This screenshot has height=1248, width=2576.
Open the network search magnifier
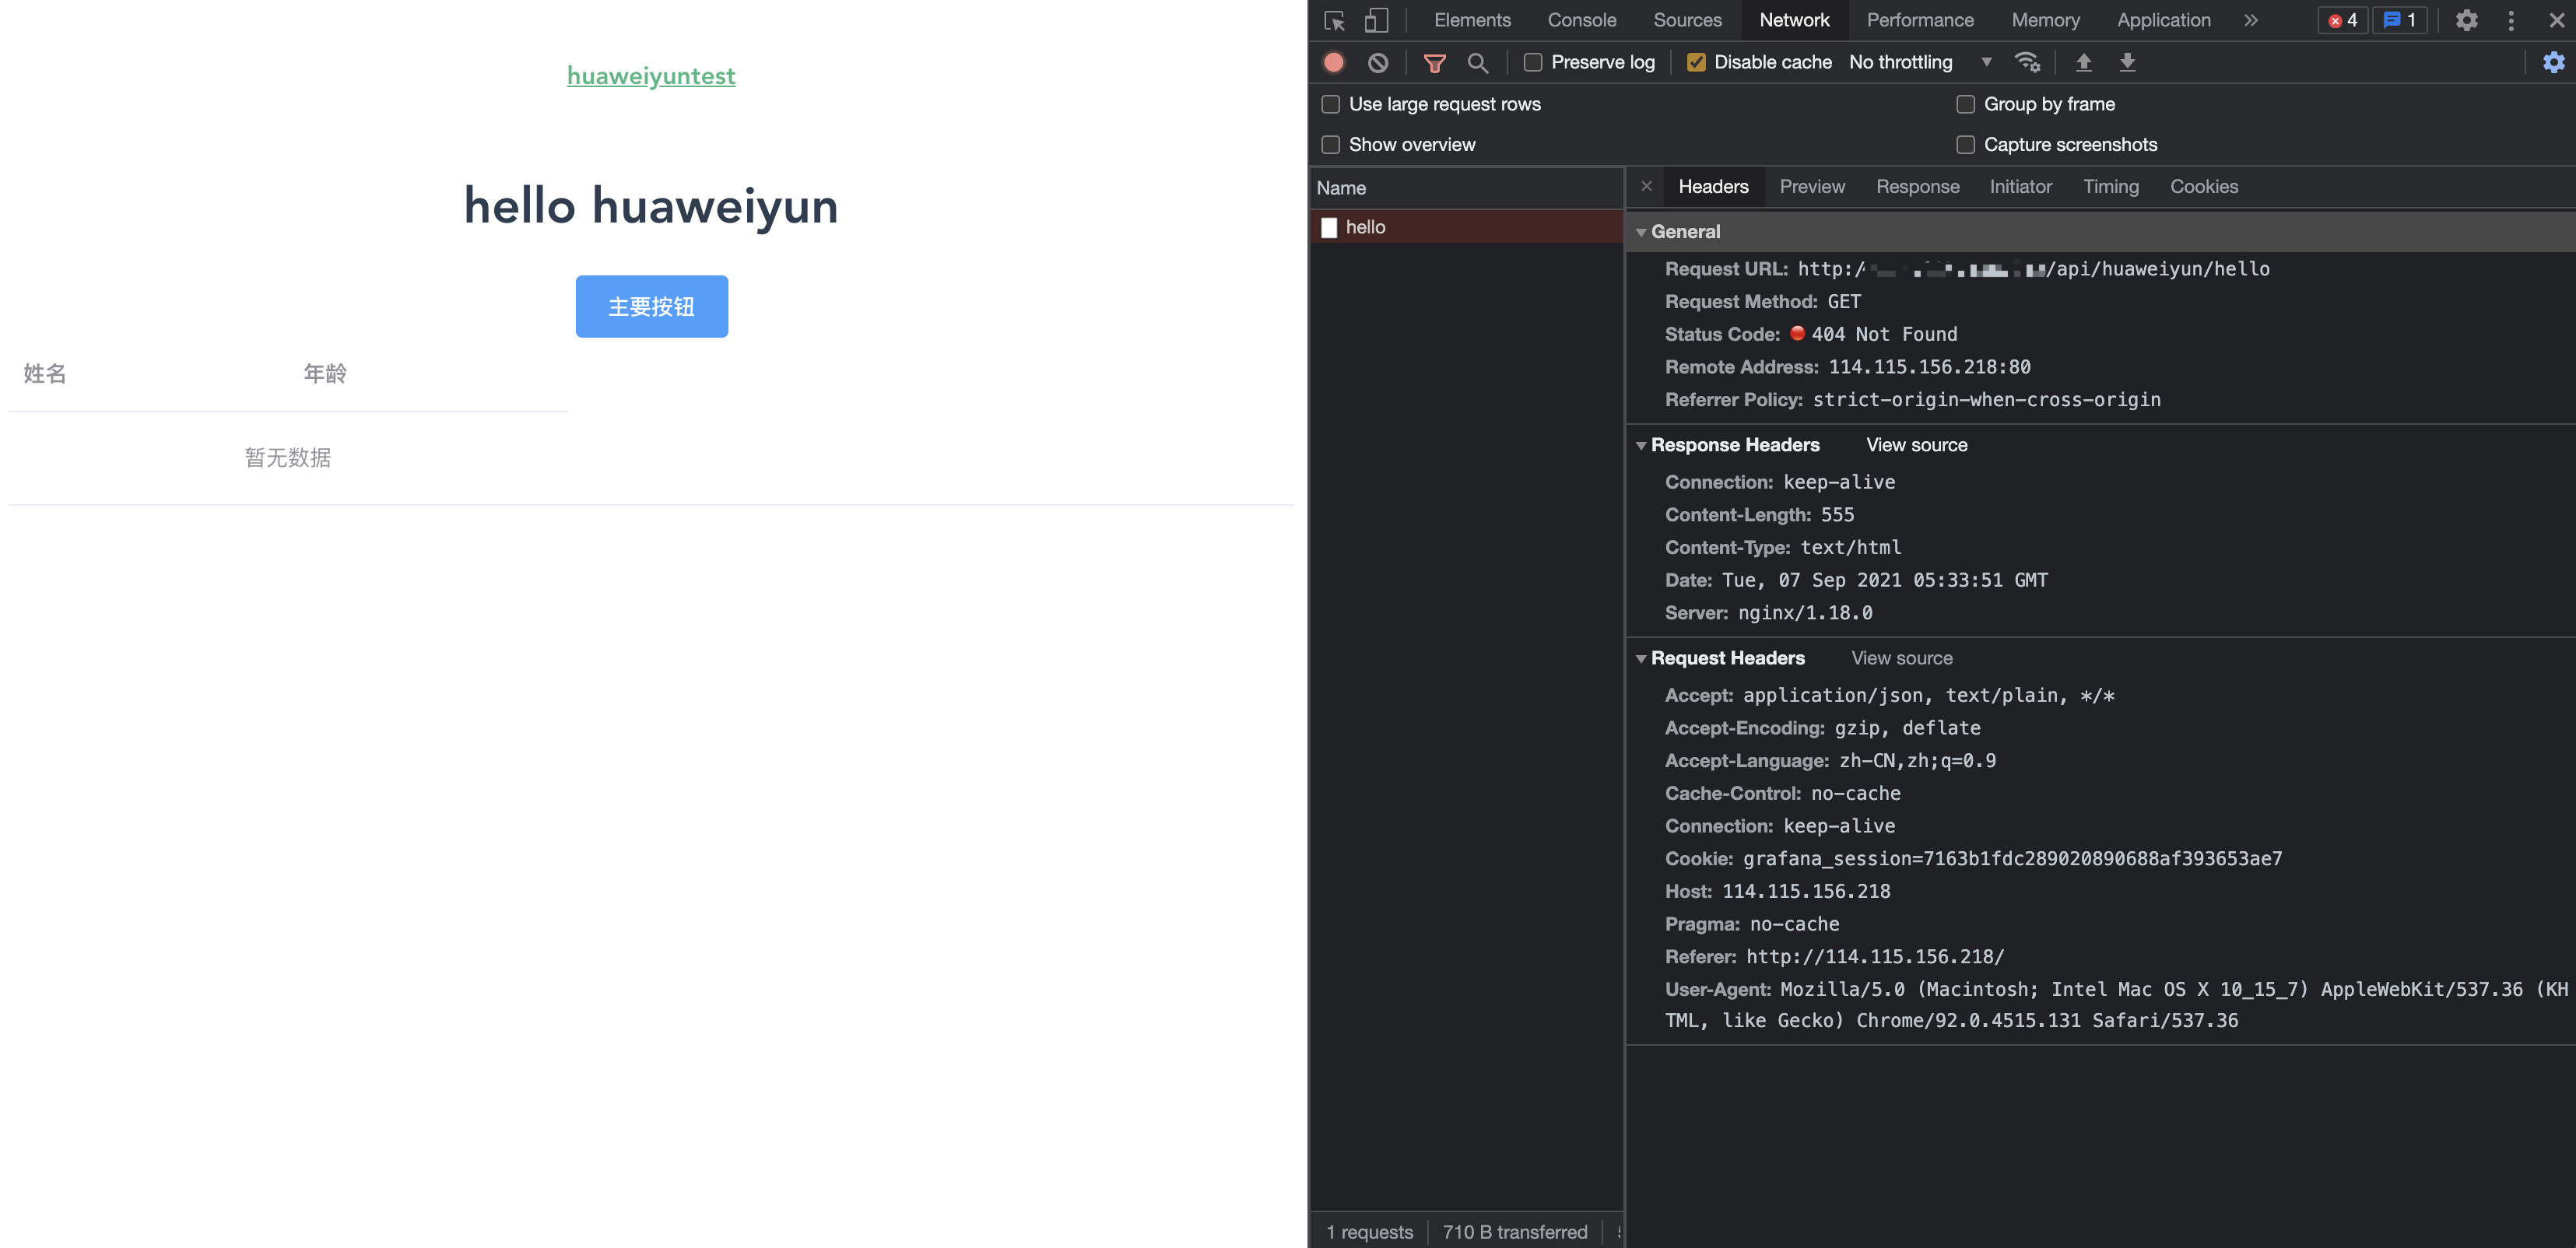(x=1477, y=63)
